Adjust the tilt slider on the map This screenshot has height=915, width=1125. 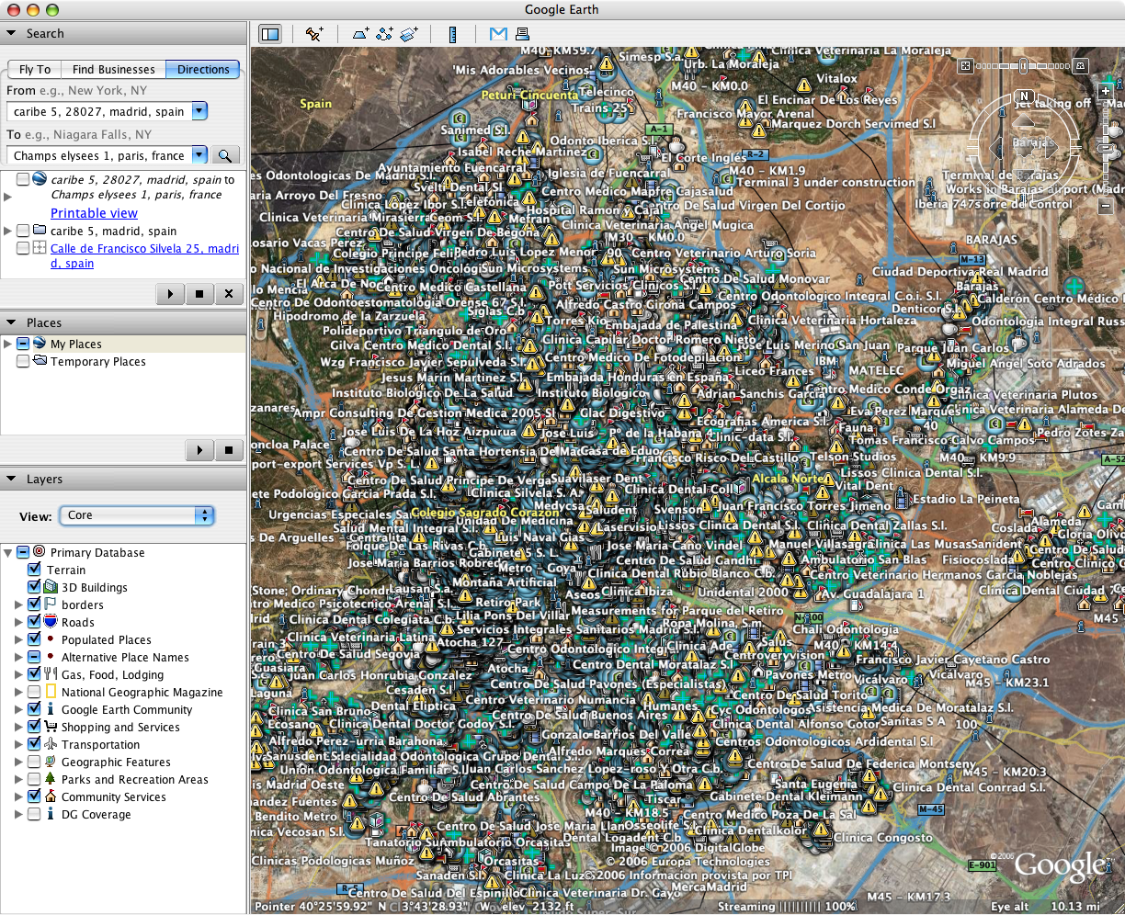(1024, 66)
